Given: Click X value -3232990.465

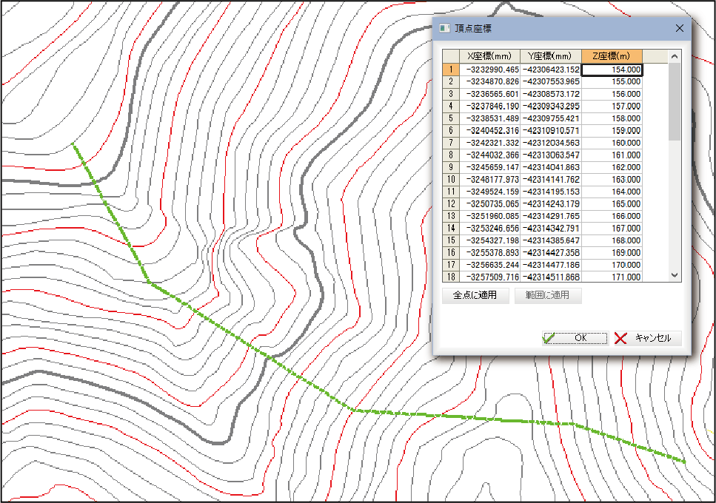Looking at the screenshot, I should (x=489, y=70).
